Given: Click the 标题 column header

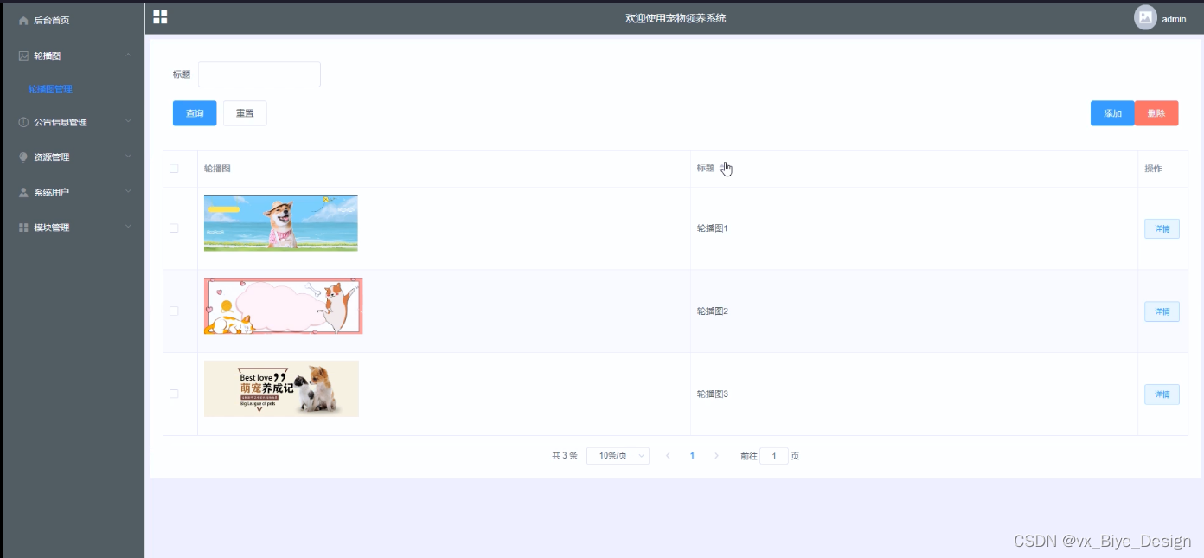Looking at the screenshot, I should click(x=706, y=169).
